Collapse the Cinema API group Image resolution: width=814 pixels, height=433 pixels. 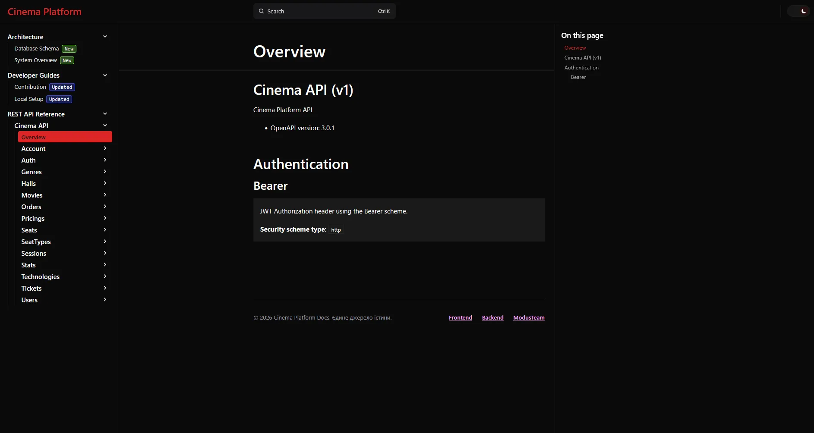pyautogui.click(x=105, y=125)
